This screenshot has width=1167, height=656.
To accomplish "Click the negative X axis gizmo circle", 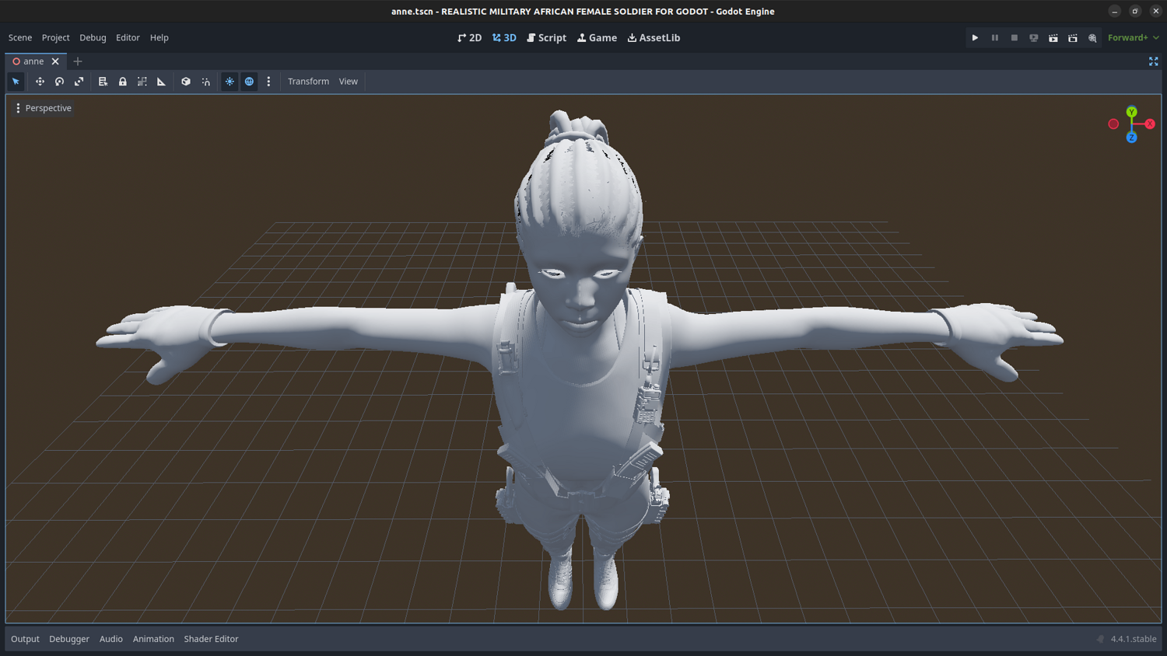I will point(1113,124).
